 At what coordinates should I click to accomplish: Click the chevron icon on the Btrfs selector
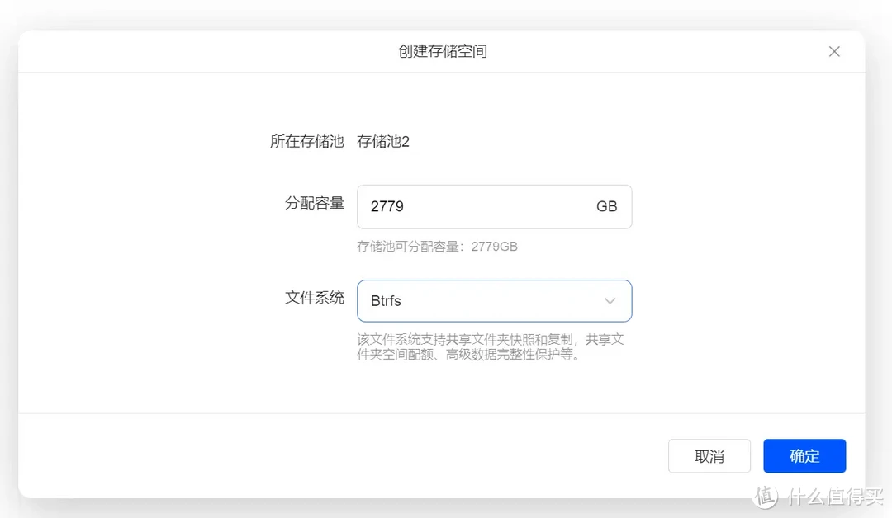click(610, 301)
